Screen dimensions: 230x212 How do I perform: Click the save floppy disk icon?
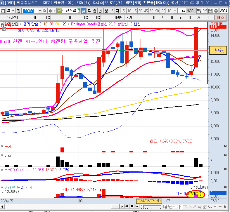click(x=210, y=11)
